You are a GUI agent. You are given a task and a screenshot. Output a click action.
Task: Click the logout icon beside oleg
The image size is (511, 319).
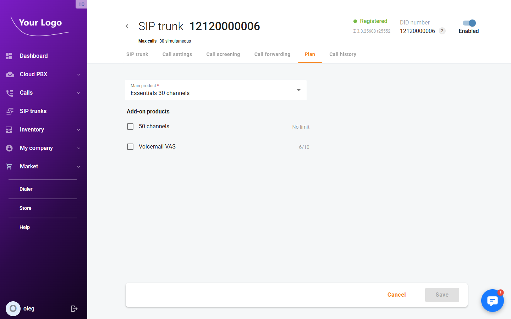tap(74, 309)
